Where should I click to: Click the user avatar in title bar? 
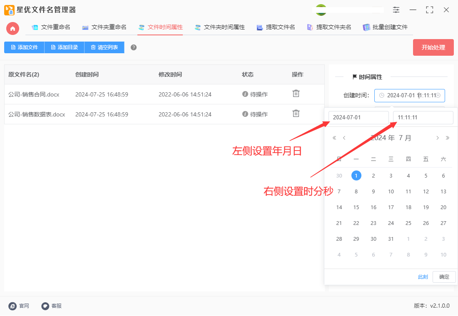[321, 10]
